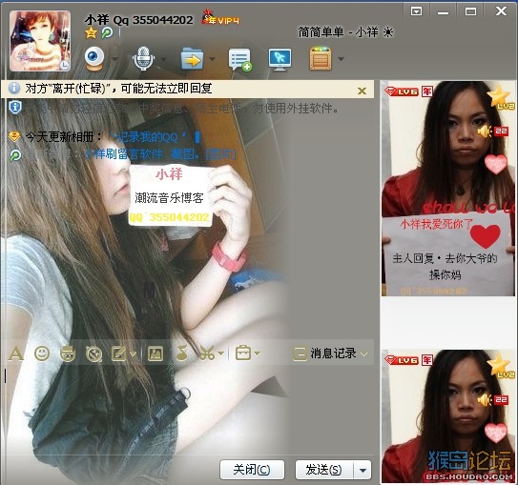Click the pink heart on lower QQ show
This screenshot has height=485, width=518.
[495, 433]
